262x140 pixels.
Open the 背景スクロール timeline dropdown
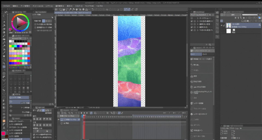point(69,116)
